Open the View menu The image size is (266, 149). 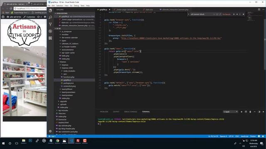(66, 5)
